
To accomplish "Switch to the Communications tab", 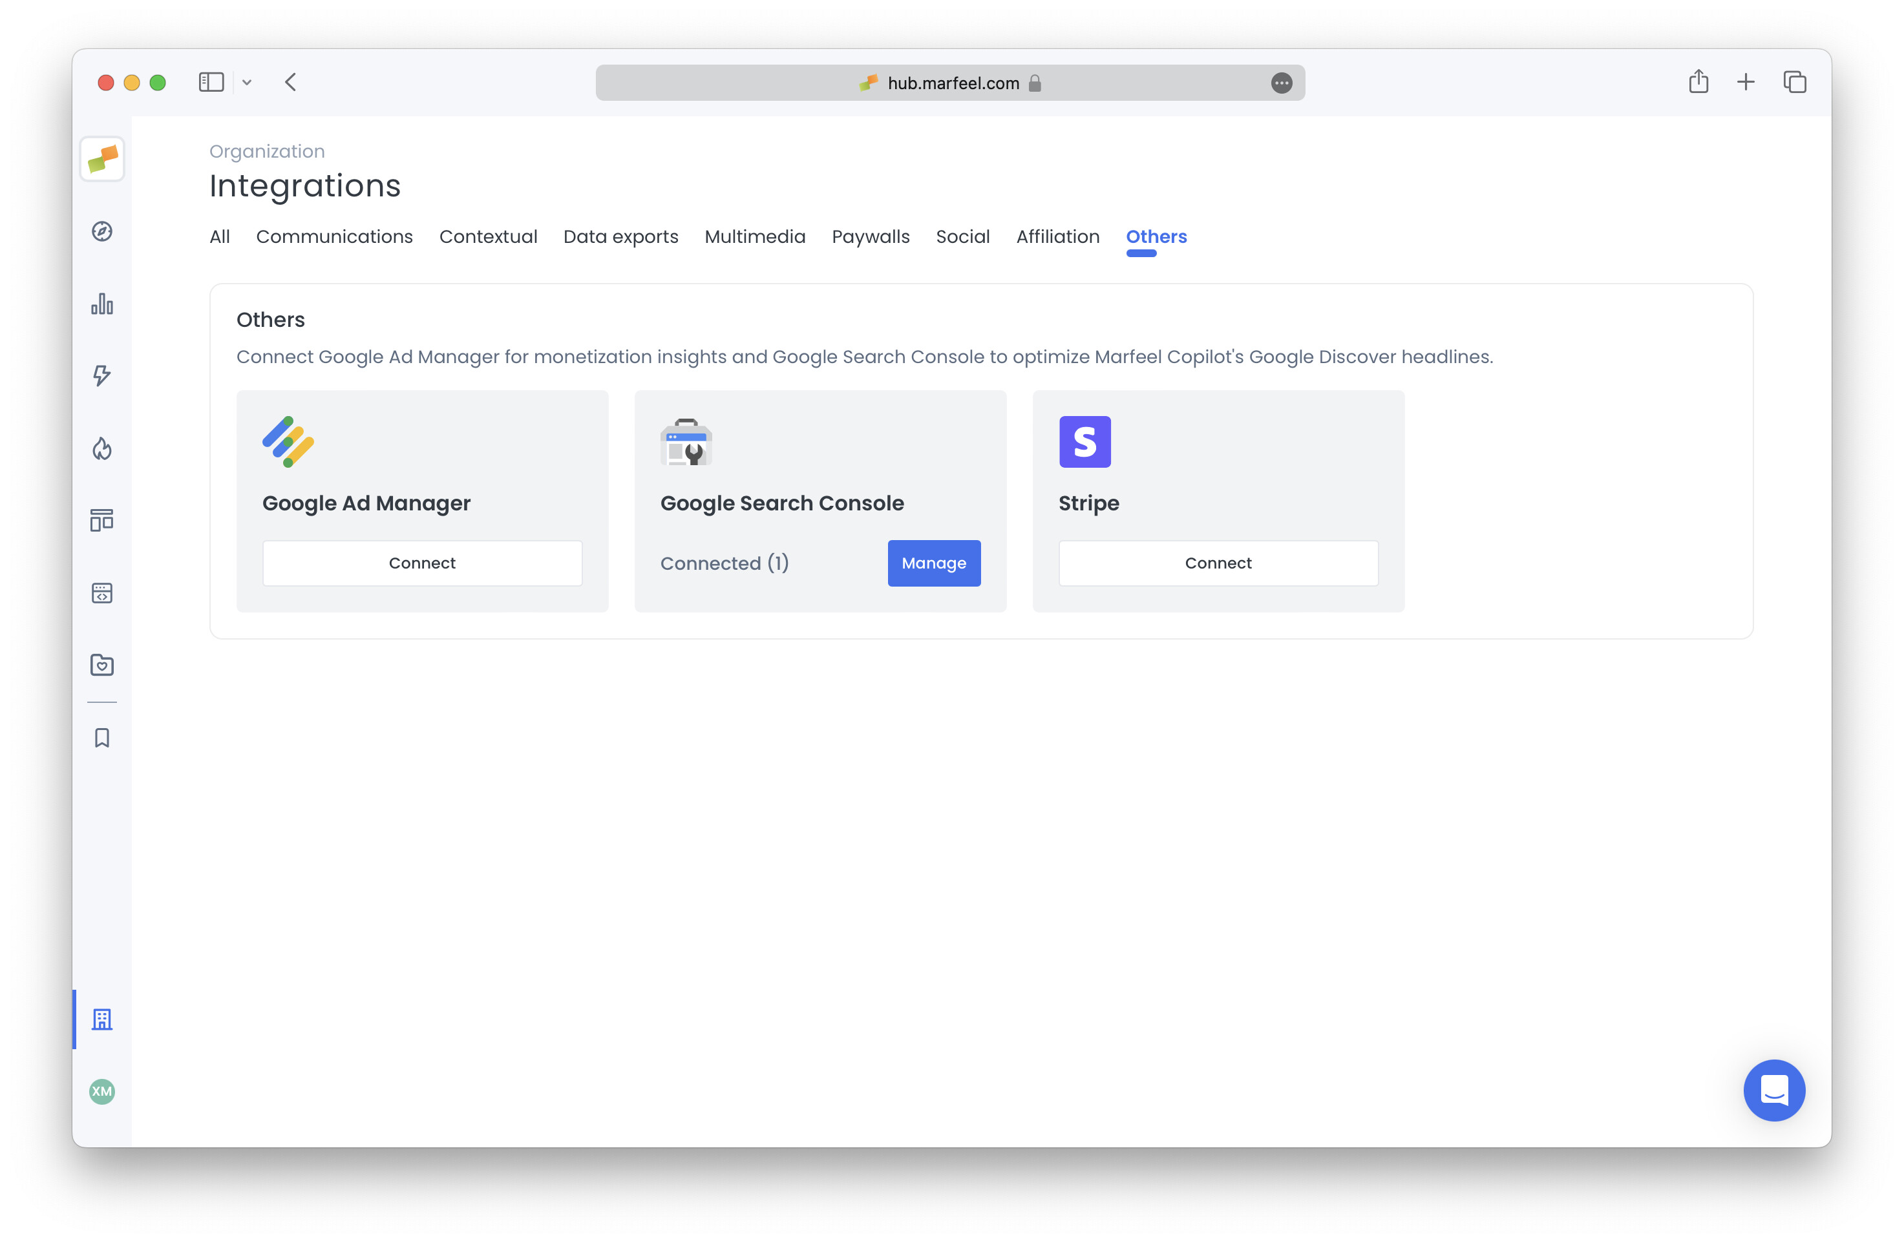I will click(x=334, y=236).
